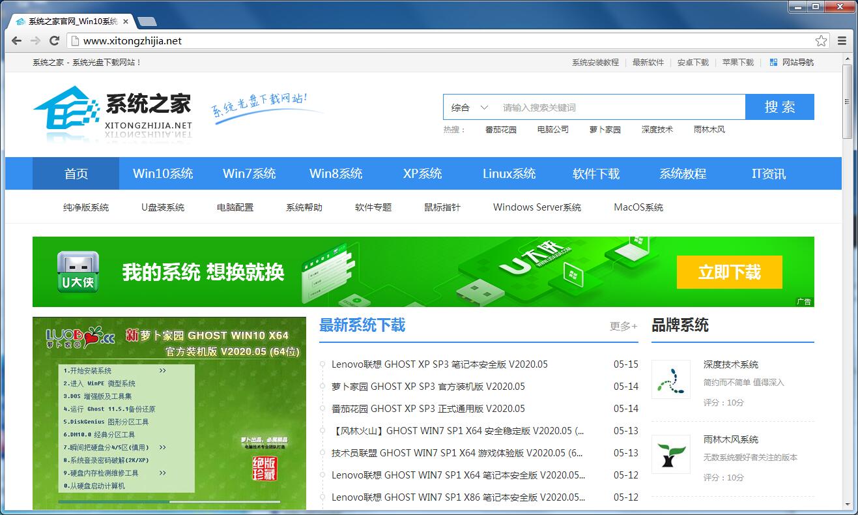Open Lenovo联想 GHOST WIN7 SP1 X64 link
Viewport: 858px width, 515px height.
[x=459, y=475]
